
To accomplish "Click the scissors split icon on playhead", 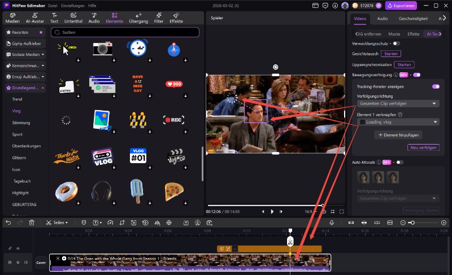I will pos(290,242).
